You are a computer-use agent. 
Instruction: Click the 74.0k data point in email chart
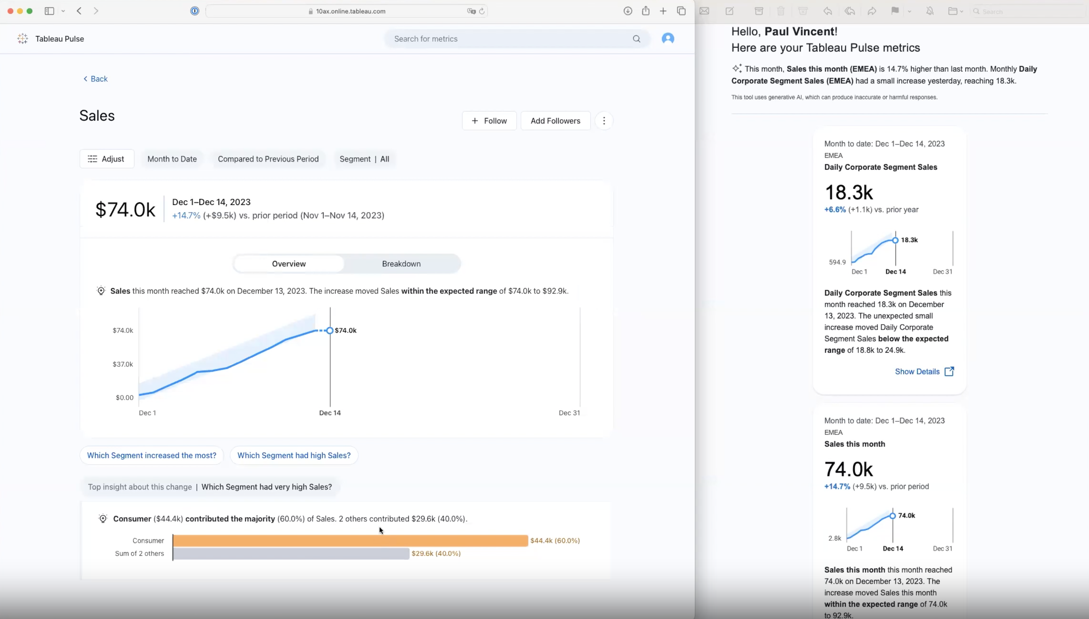click(x=893, y=516)
